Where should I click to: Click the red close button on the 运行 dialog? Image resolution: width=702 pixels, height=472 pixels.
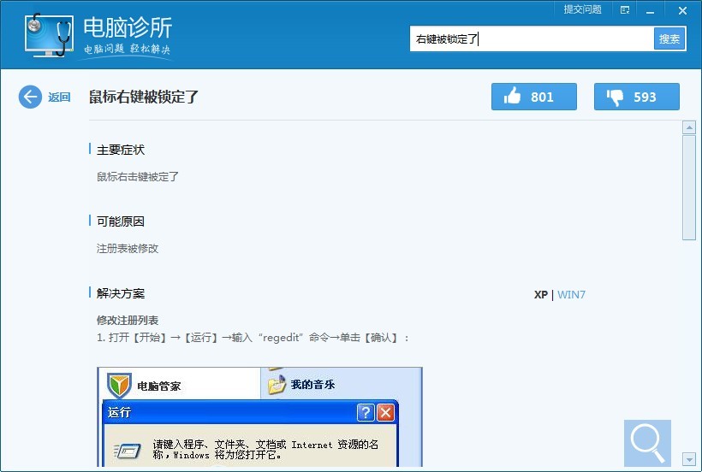point(385,412)
